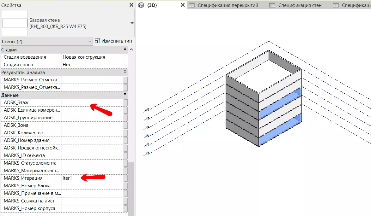
Task: Click the bottom level marker head in 3D view
Action: click(146, 154)
